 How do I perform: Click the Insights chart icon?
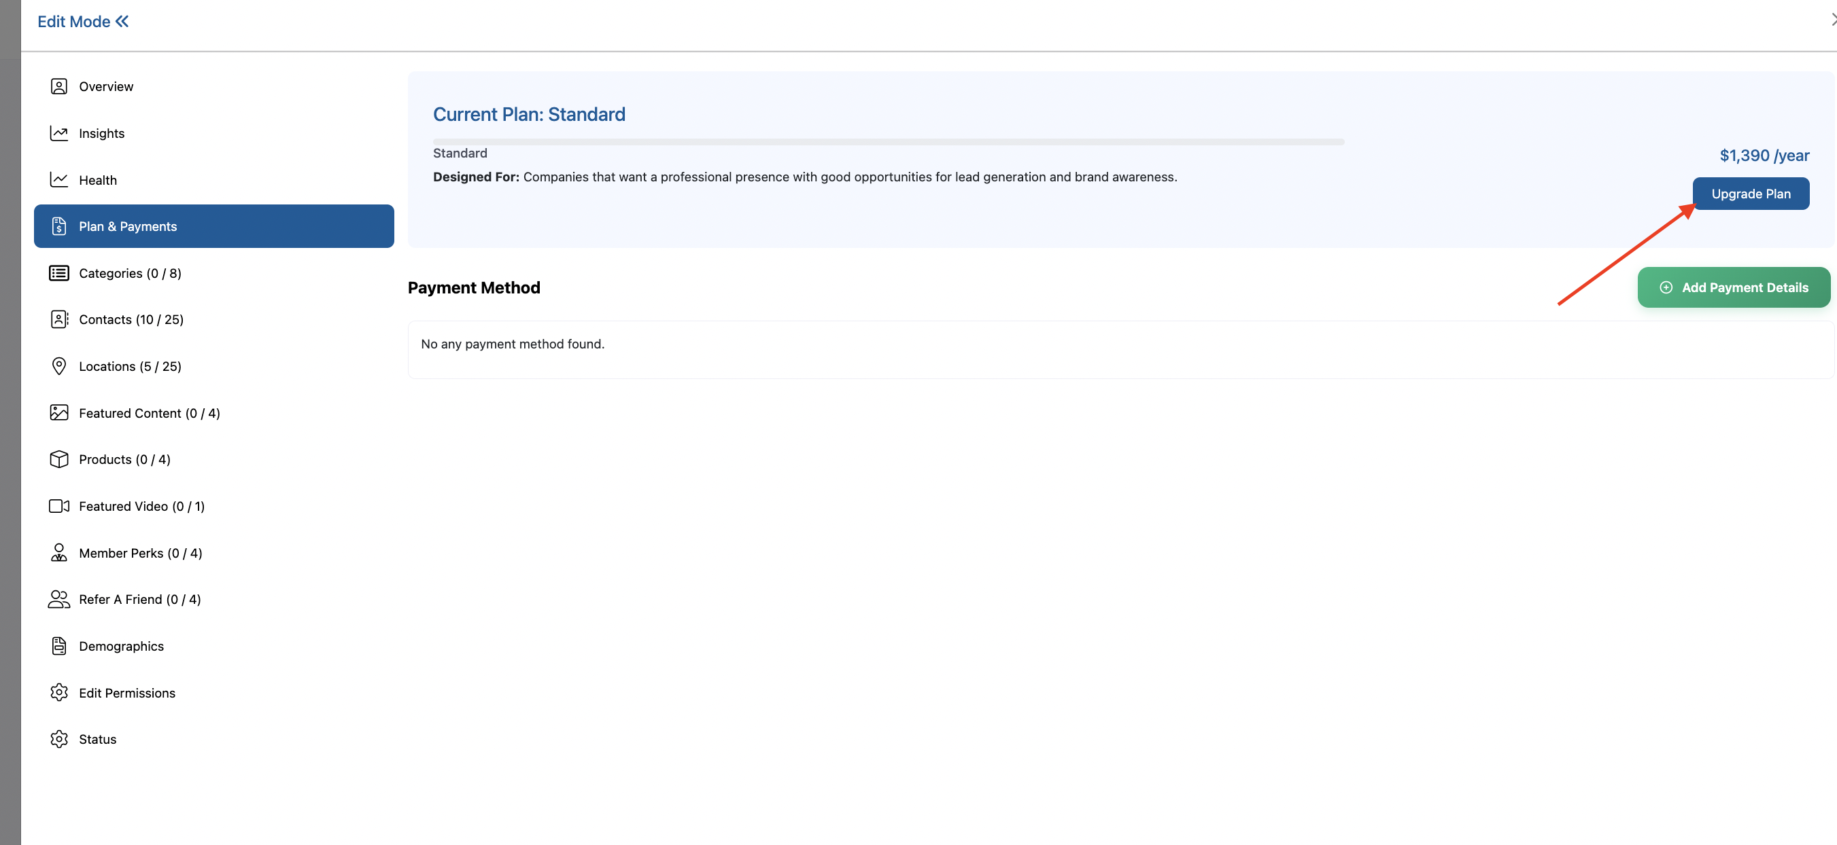point(59,133)
